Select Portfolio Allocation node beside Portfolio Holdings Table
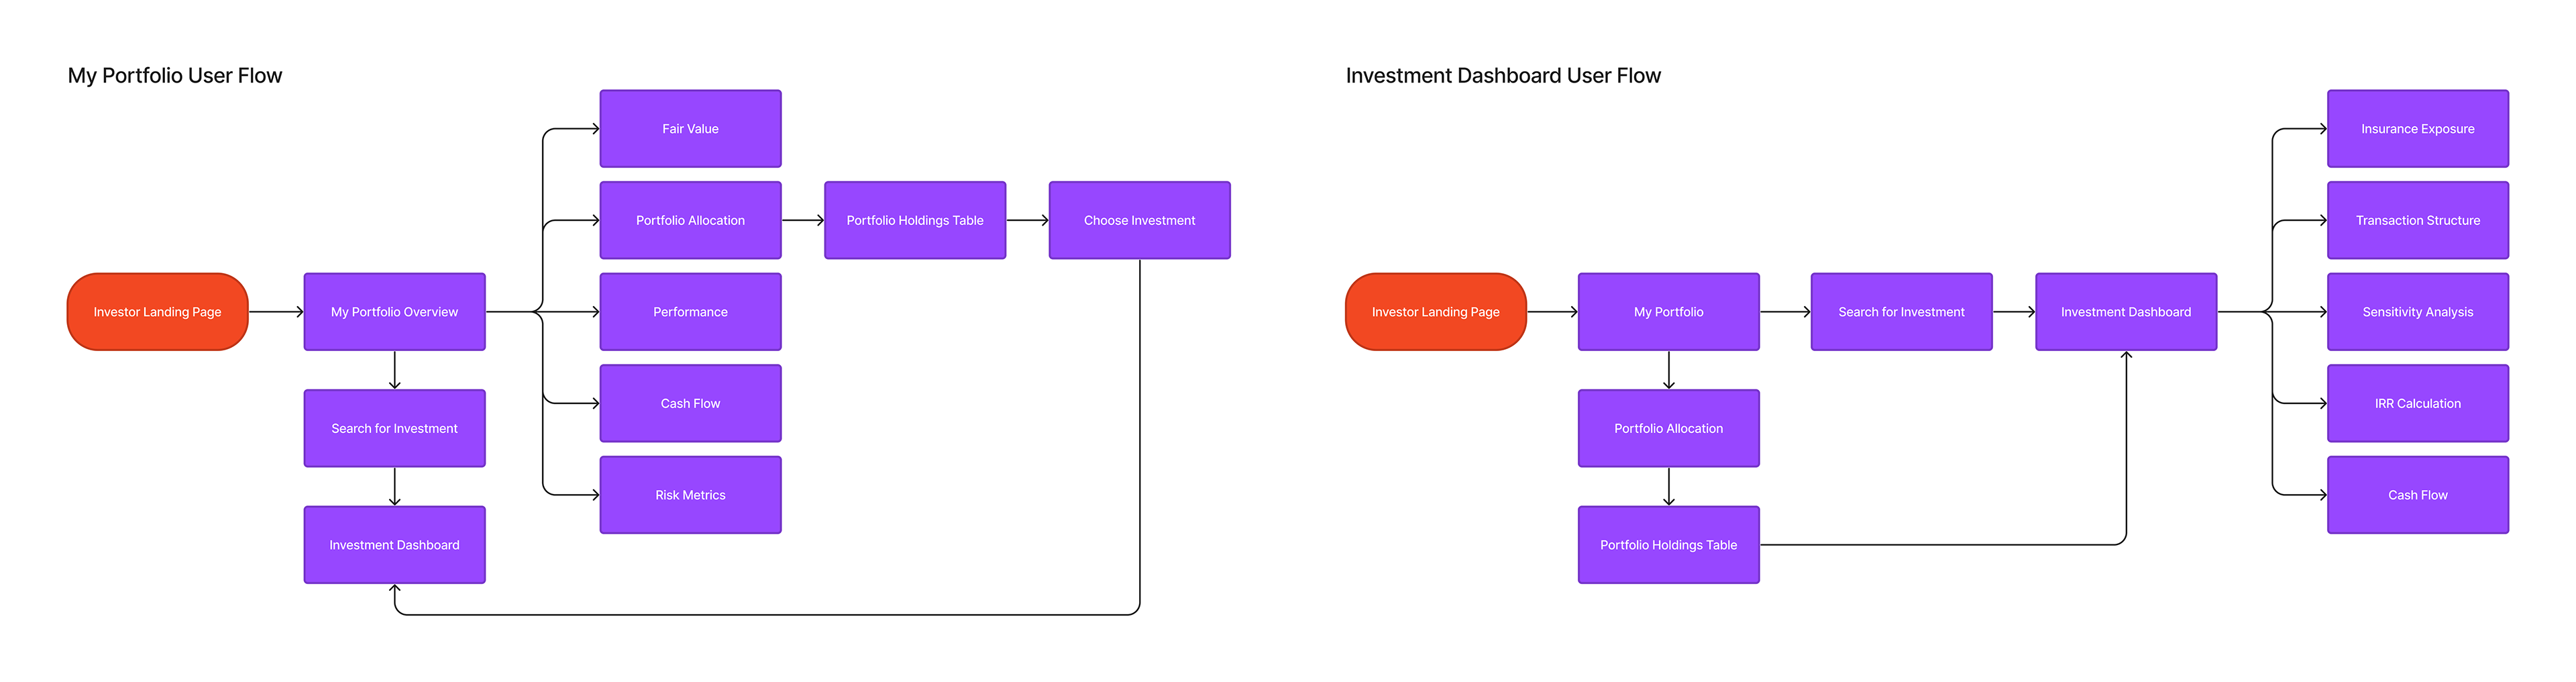The image size is (2576, 682). (690, 220)
